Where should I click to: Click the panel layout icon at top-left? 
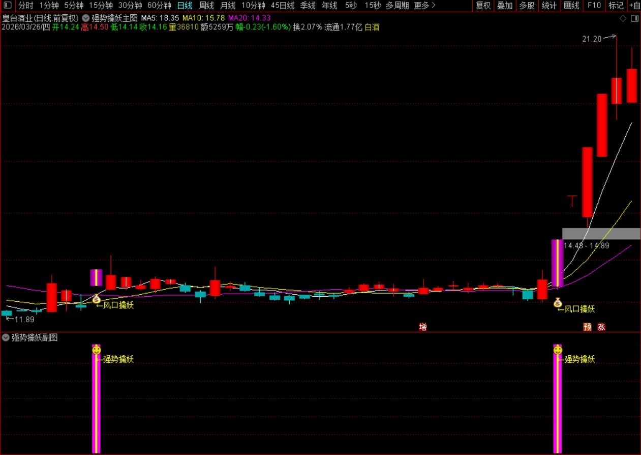coord(7,6)
